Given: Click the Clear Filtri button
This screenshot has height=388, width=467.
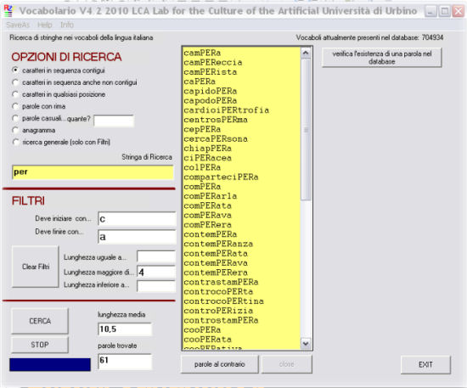Looking at the screenshot, I should [36, 267].
